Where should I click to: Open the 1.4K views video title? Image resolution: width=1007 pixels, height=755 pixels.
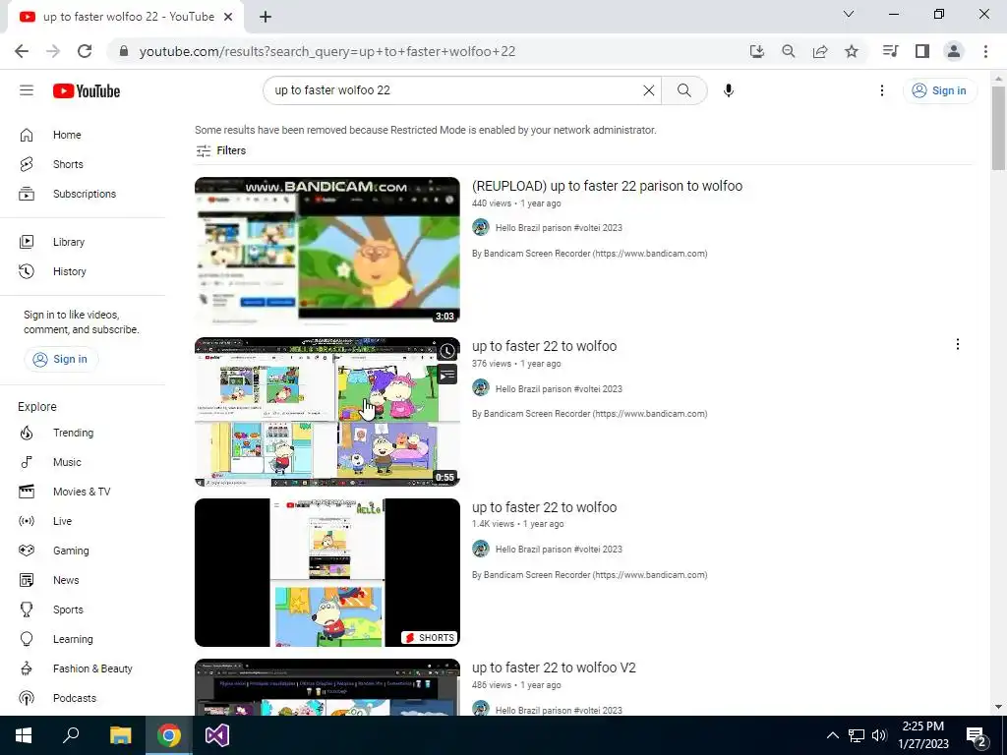(544, 508)
